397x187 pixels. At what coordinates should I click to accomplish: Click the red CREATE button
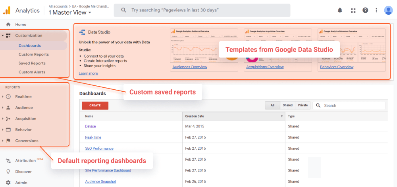click(95, 106)
